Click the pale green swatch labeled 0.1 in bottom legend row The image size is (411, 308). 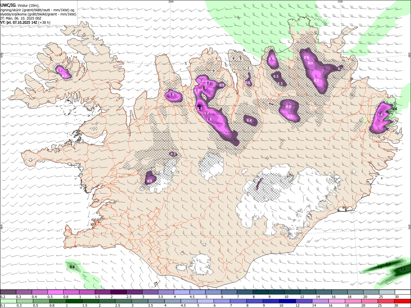[8, 301]
